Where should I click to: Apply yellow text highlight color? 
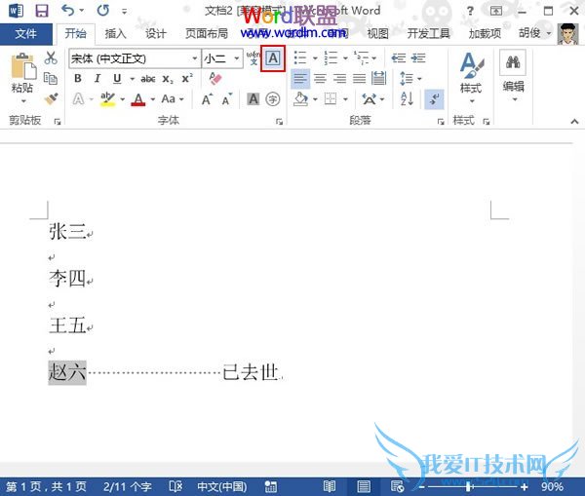(x=107, y=99)
